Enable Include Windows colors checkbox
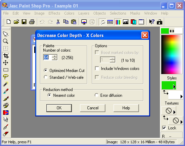 [97, 69]
